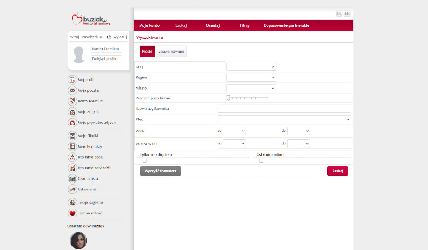The image size is (428, 250).
Task: Click the Ustawienia gears icon
Action: [x=72, y=189]
